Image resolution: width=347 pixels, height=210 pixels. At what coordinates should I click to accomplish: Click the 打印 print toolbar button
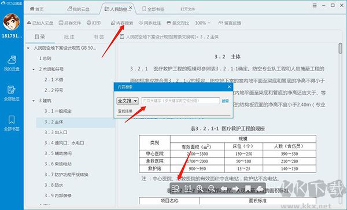coord(94,23)
